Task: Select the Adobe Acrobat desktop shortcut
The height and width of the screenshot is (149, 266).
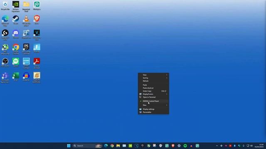Action: click(x=37, y=63)
